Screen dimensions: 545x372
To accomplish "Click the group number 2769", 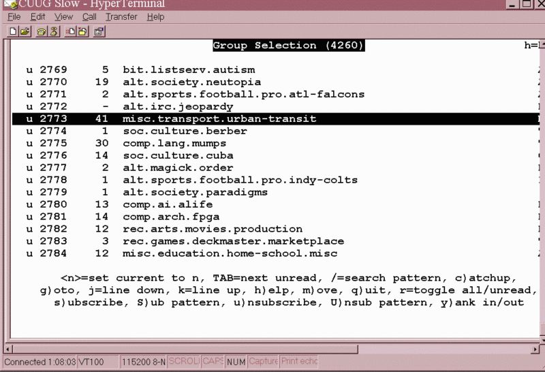I will click(x=53, y=69).
